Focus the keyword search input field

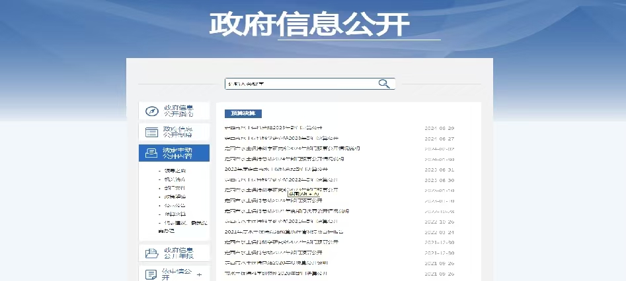(x=301, y=84)
